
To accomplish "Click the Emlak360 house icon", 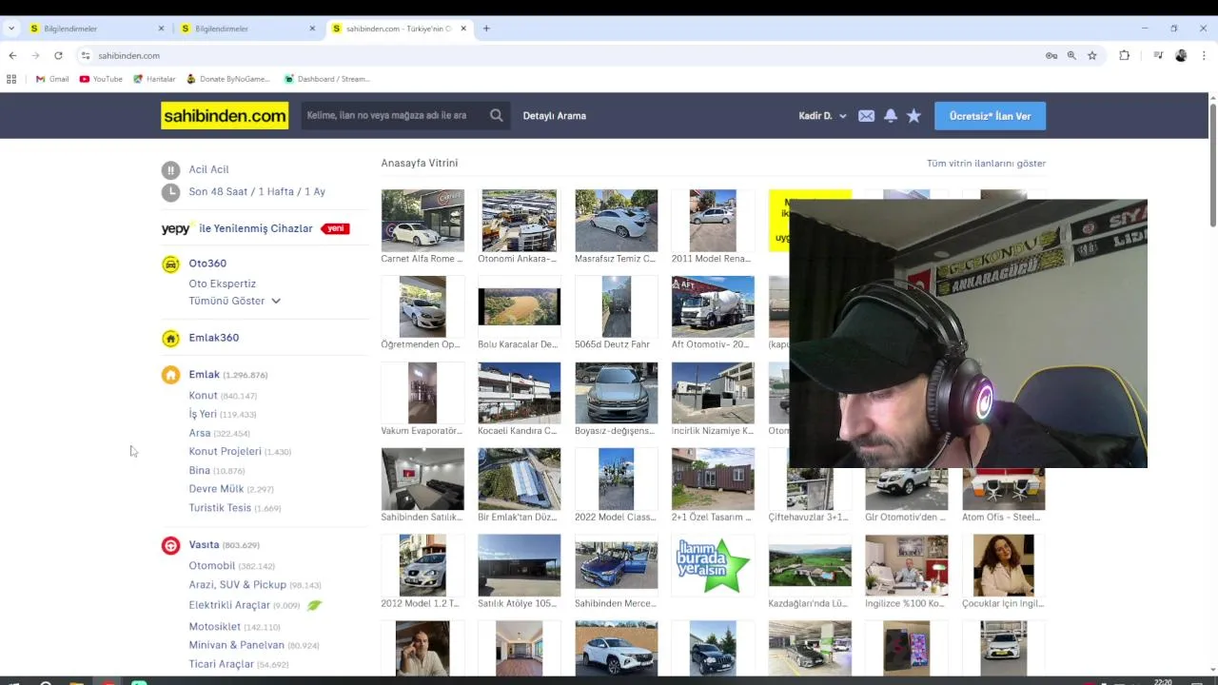I will tap(170, 338).
